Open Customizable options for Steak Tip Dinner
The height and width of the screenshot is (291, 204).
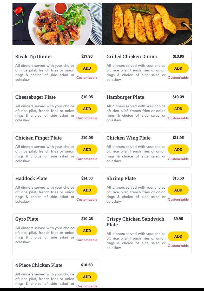(87, 78)
